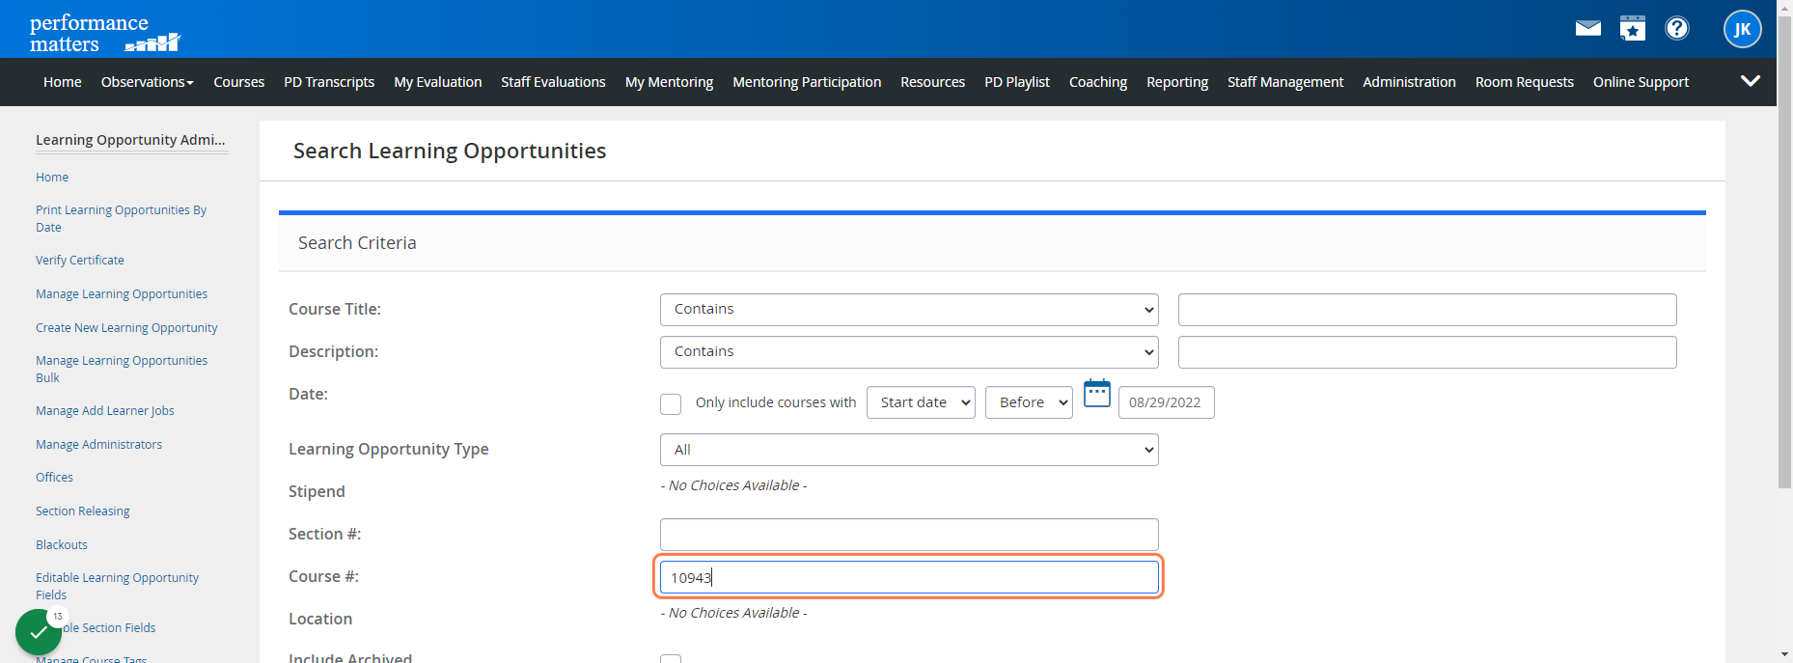Open Verify Certificate link
Screen dimensions: 1793x663
80,261
